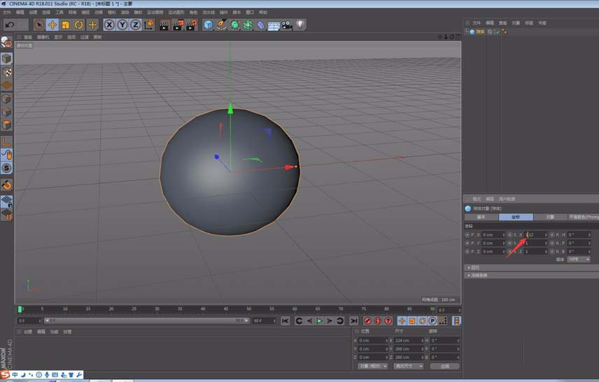The width and height of the screenshot is (599, 382).
Task: Open the HPB rotation order dropdown
Action: (x=578, y=260)
